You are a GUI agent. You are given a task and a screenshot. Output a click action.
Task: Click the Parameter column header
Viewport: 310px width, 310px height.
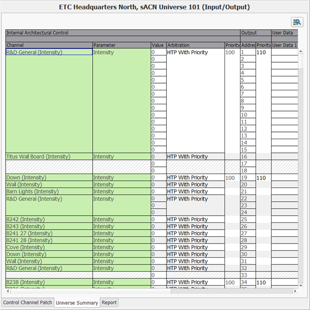pyautogui.click(x=122, y=45)
